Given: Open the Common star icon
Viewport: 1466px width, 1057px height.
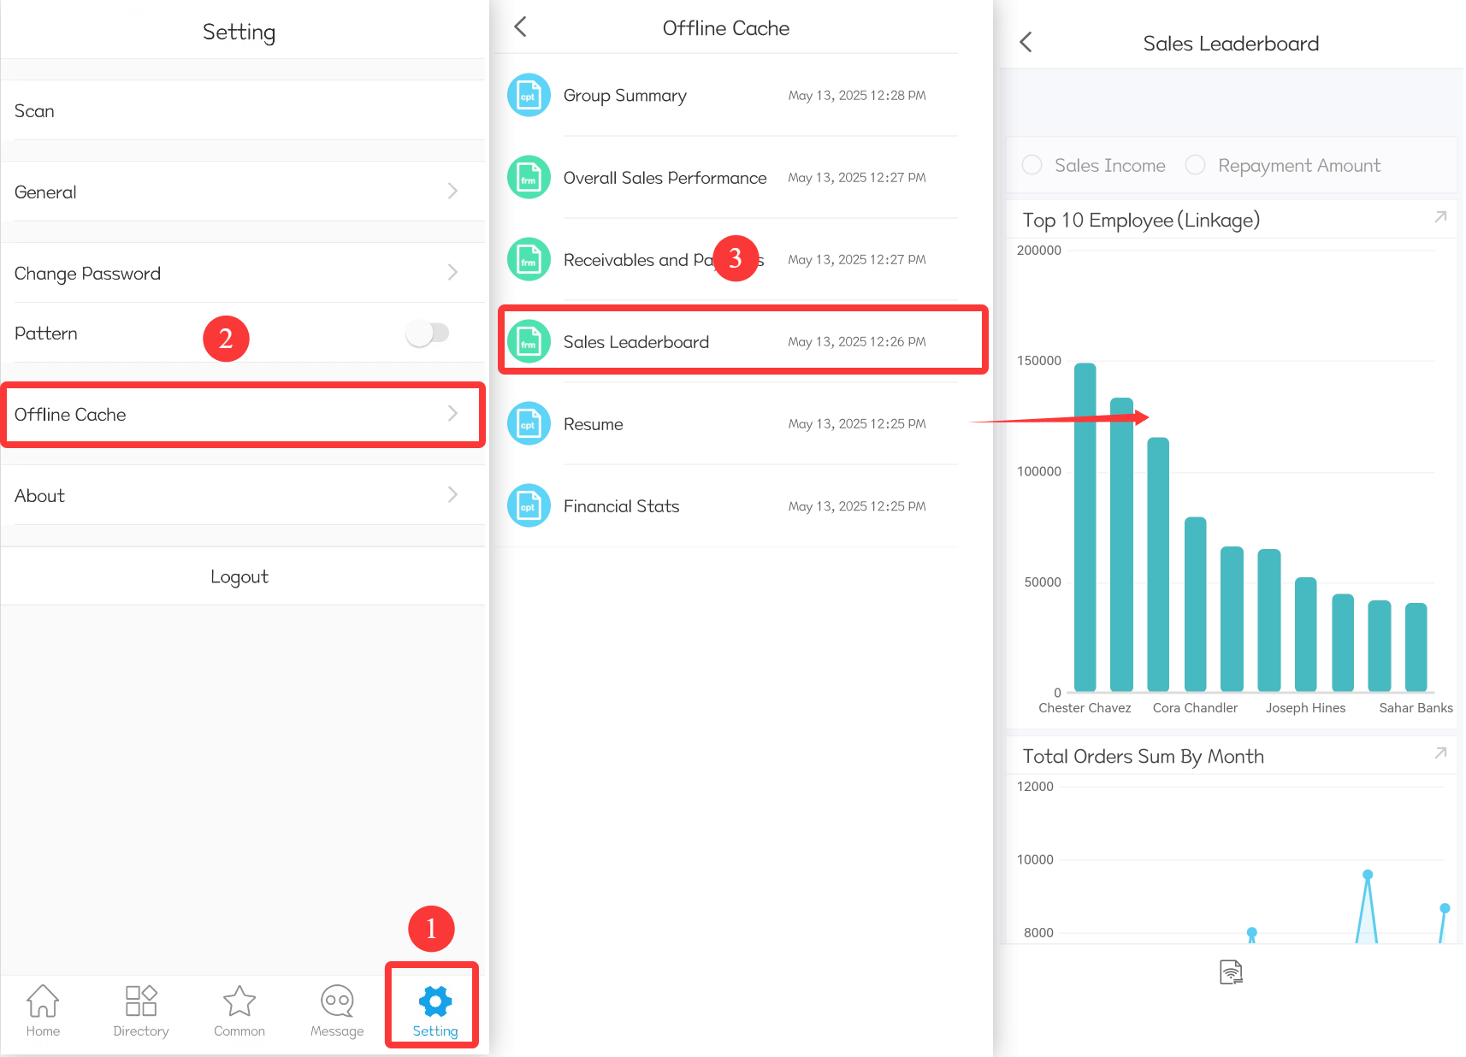Looking at the screenshot, I should (x=239, y=1001).
